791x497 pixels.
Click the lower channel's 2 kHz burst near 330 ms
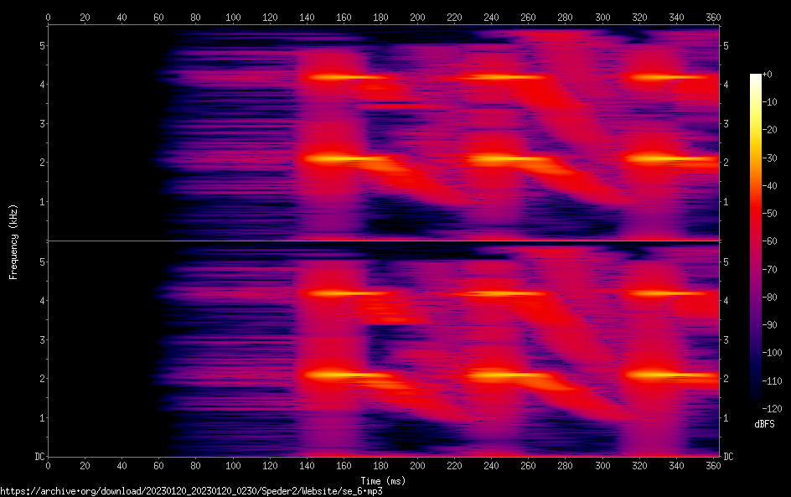tap(658, 374)
